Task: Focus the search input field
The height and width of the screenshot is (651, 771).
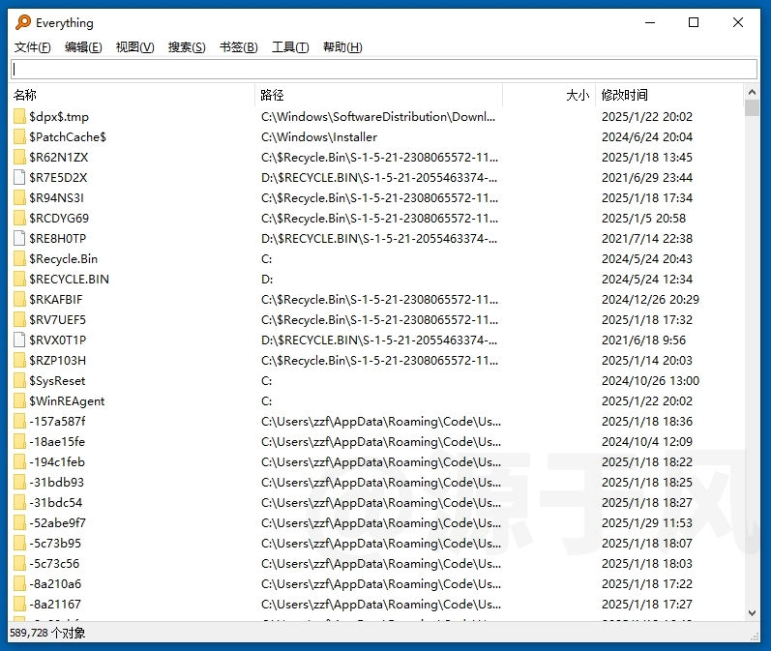Action: [384, 70]
